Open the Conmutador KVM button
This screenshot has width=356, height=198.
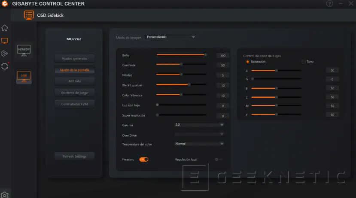click(x=75, y=104)
